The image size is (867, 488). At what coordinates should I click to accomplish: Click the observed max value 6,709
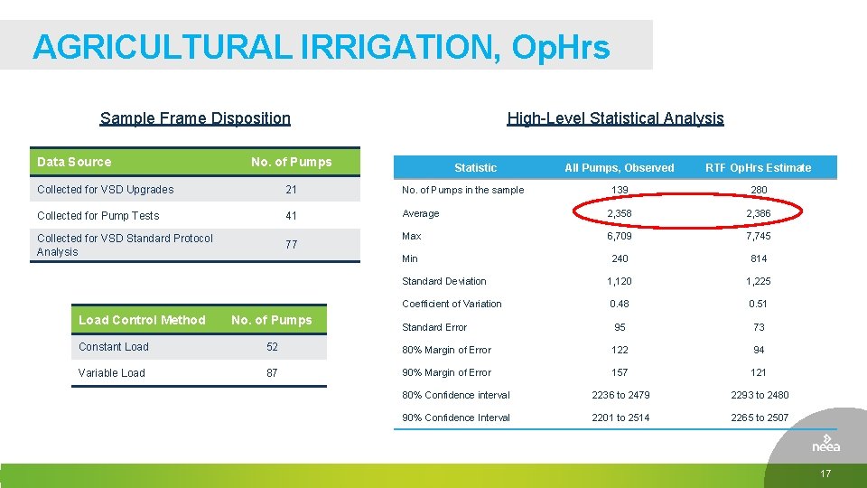coord(620,236)
